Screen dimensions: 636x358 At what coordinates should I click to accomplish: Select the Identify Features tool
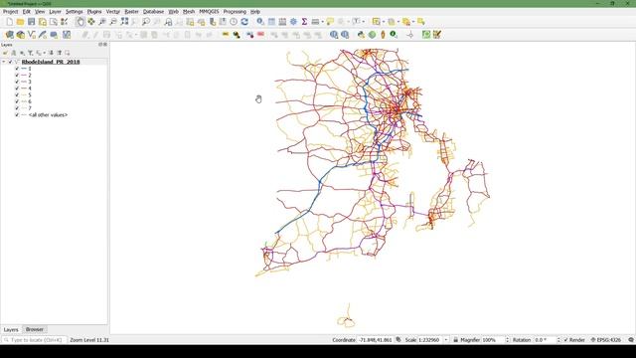[260, 22]
